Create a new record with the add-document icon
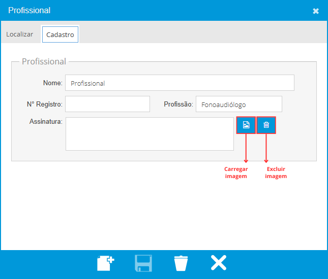The height and width of the screenshot is (279, 328). (x=105, y=263)
